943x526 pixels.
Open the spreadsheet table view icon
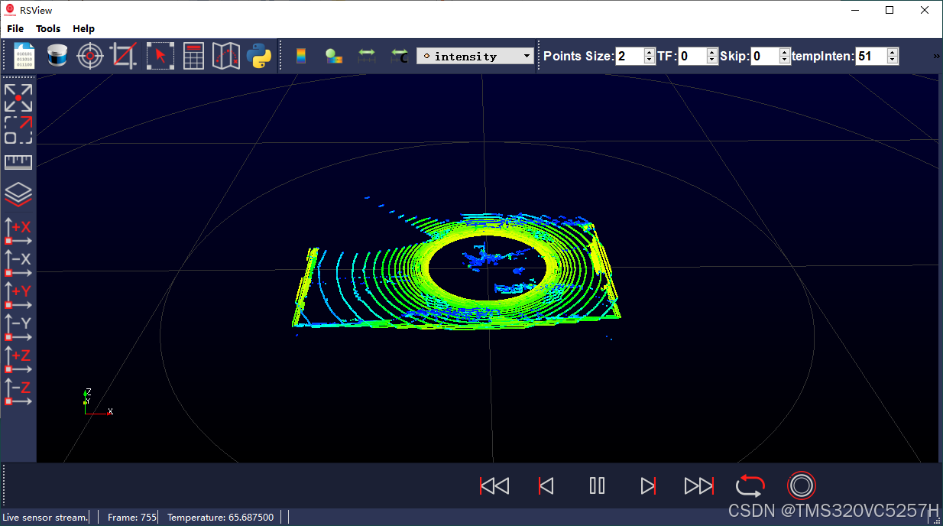click(x=193, y=56)
